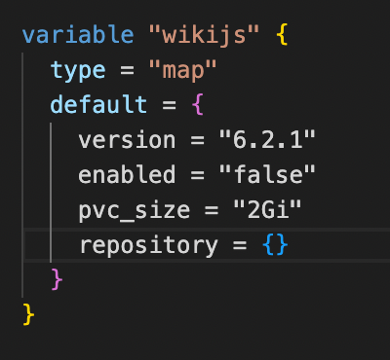390x360 pixels.
Task: Click the "map" string value
Action: point(182,71)
